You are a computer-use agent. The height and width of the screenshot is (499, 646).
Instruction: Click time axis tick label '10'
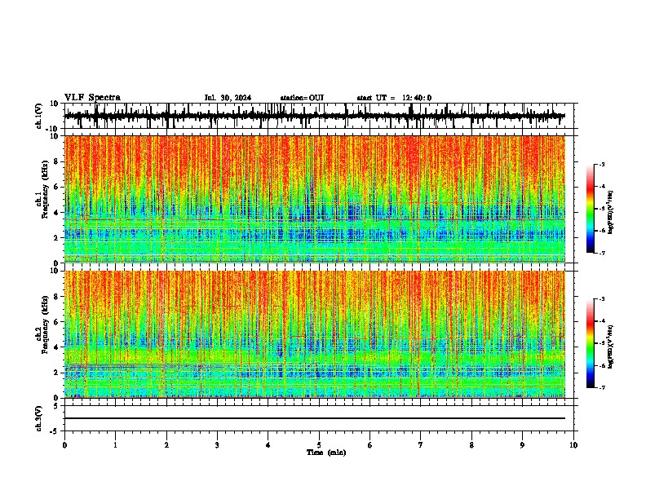(573, 445)
